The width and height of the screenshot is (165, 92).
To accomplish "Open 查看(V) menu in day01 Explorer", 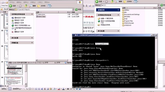I will pos(26,2).
